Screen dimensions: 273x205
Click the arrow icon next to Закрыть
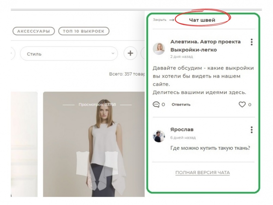(172, 20)
